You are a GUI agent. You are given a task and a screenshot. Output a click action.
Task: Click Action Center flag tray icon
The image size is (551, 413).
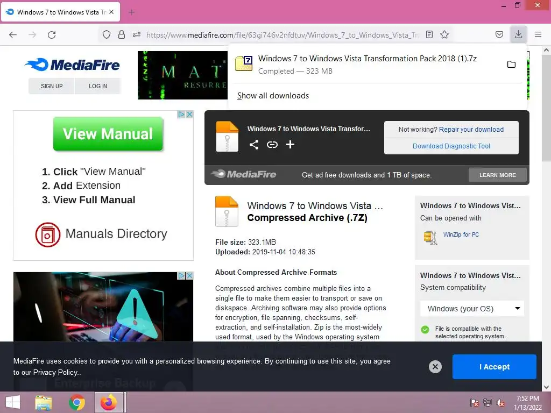pyautogui.click(x=475, y=403)
